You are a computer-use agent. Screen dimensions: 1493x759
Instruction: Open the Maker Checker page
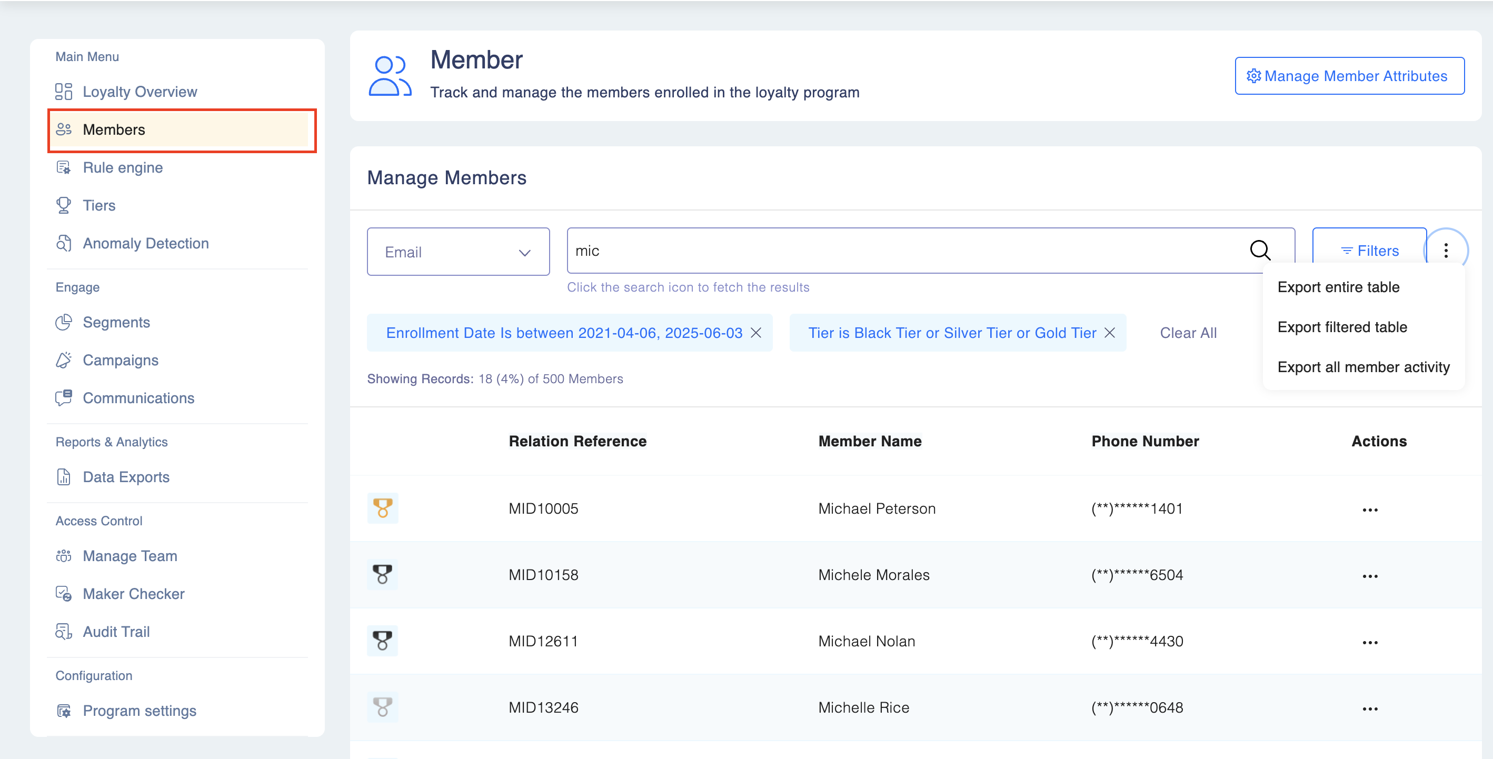pos(133,594)
